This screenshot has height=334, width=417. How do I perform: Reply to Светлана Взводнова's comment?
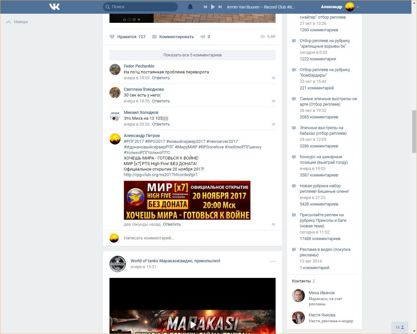coord(161,101)
